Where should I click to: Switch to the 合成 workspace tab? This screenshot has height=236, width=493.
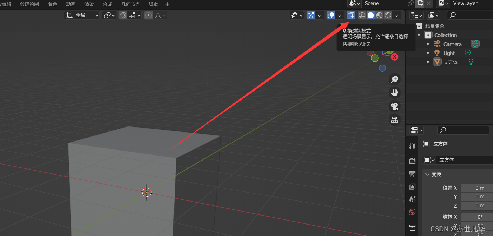107,4
